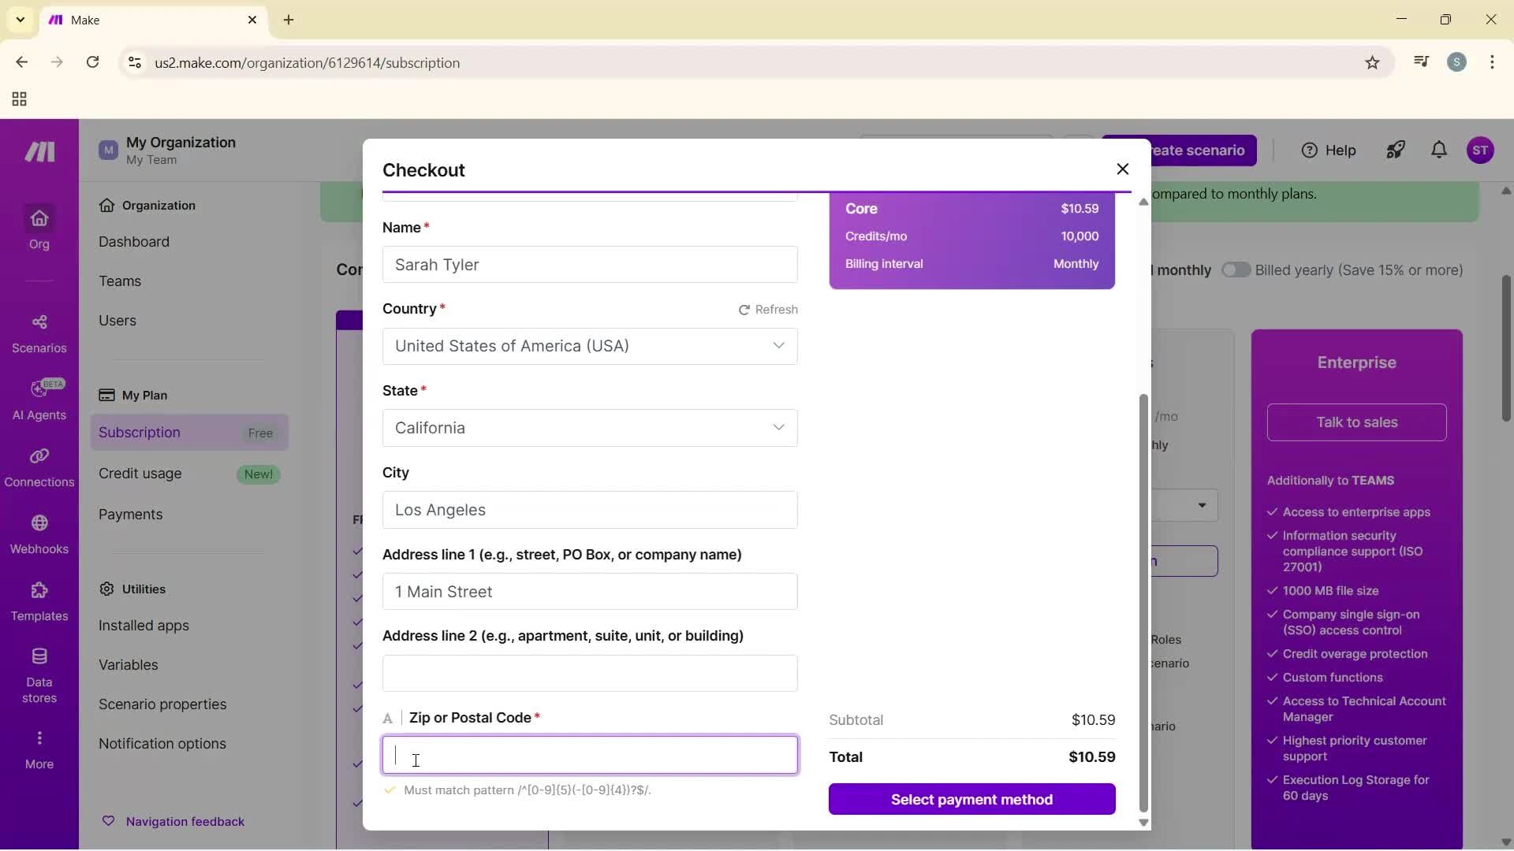Open the Connections section
This screenshot has height=851, width=1514.
click(x=39, y=466)
